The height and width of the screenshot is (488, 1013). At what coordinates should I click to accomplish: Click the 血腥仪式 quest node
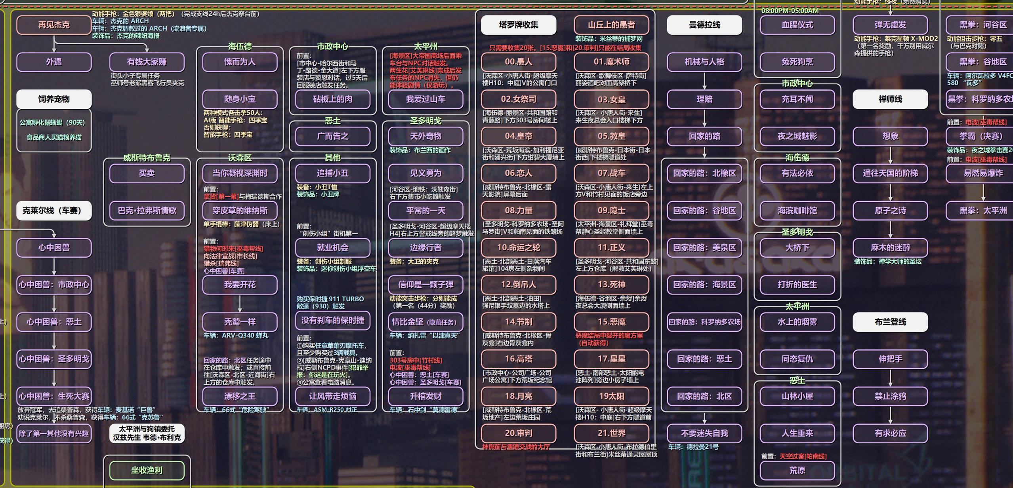(797, 25)
